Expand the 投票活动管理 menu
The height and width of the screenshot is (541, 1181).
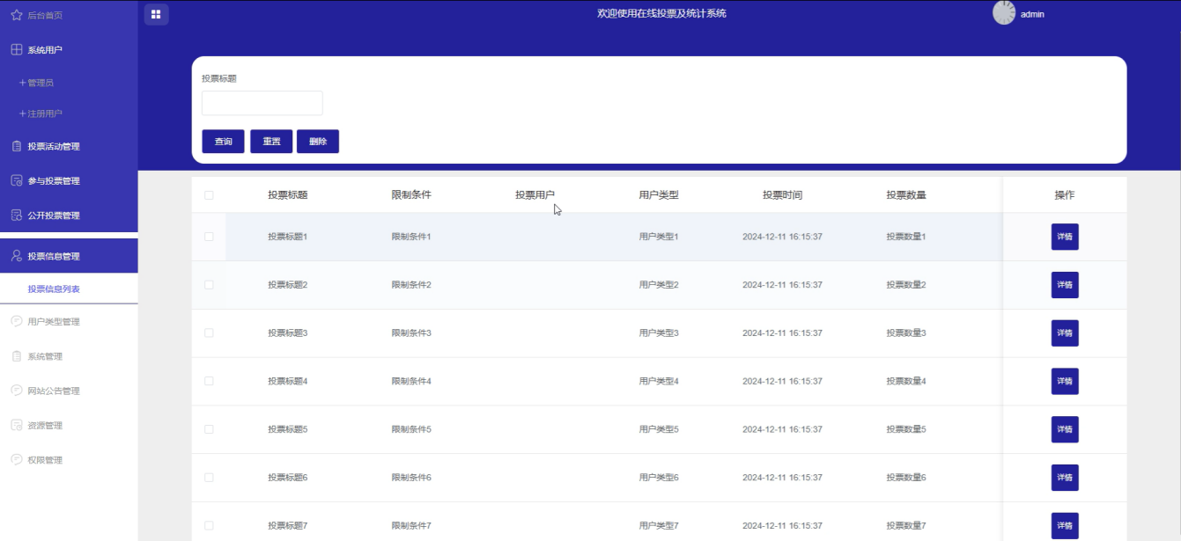[x=69, y=146]
